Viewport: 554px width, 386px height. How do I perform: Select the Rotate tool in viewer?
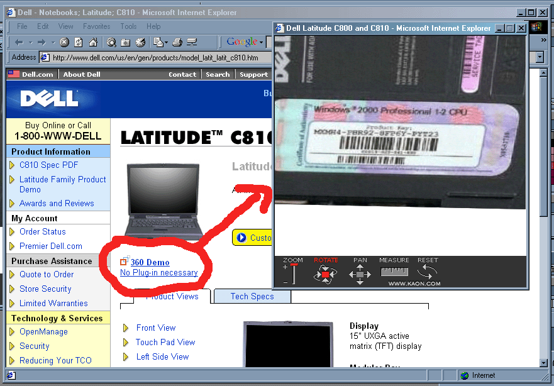325,273
